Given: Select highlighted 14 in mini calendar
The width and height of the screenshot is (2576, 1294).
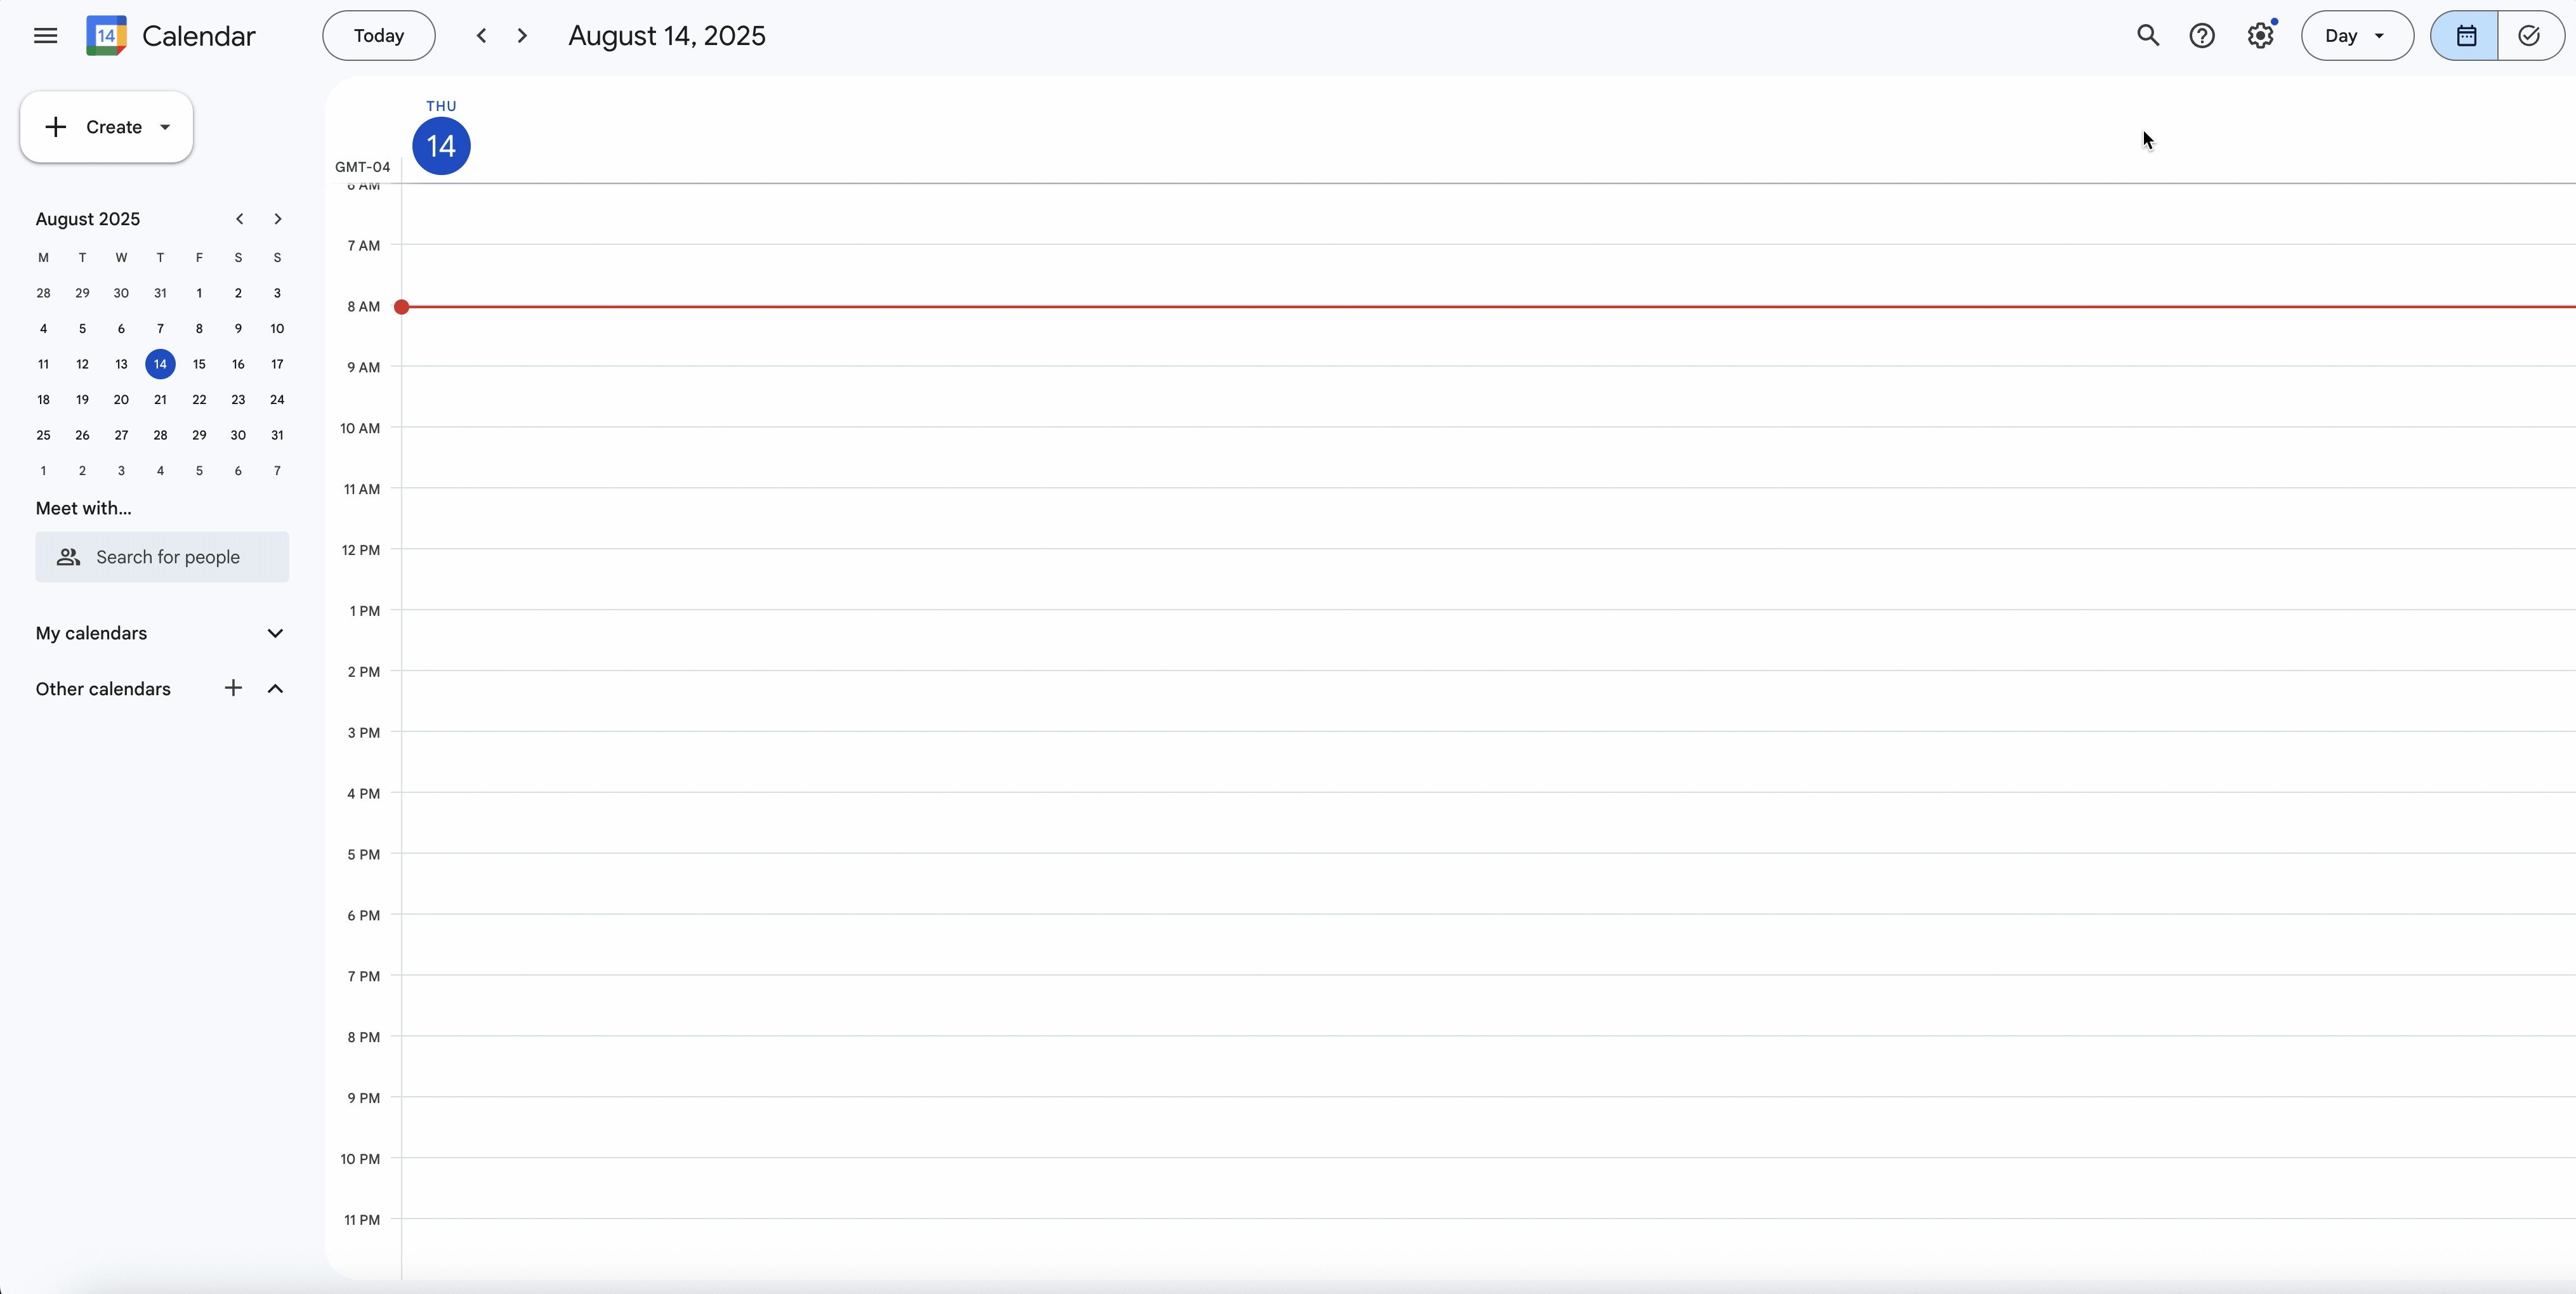Looking at the screenshot, I should [160, 364].
